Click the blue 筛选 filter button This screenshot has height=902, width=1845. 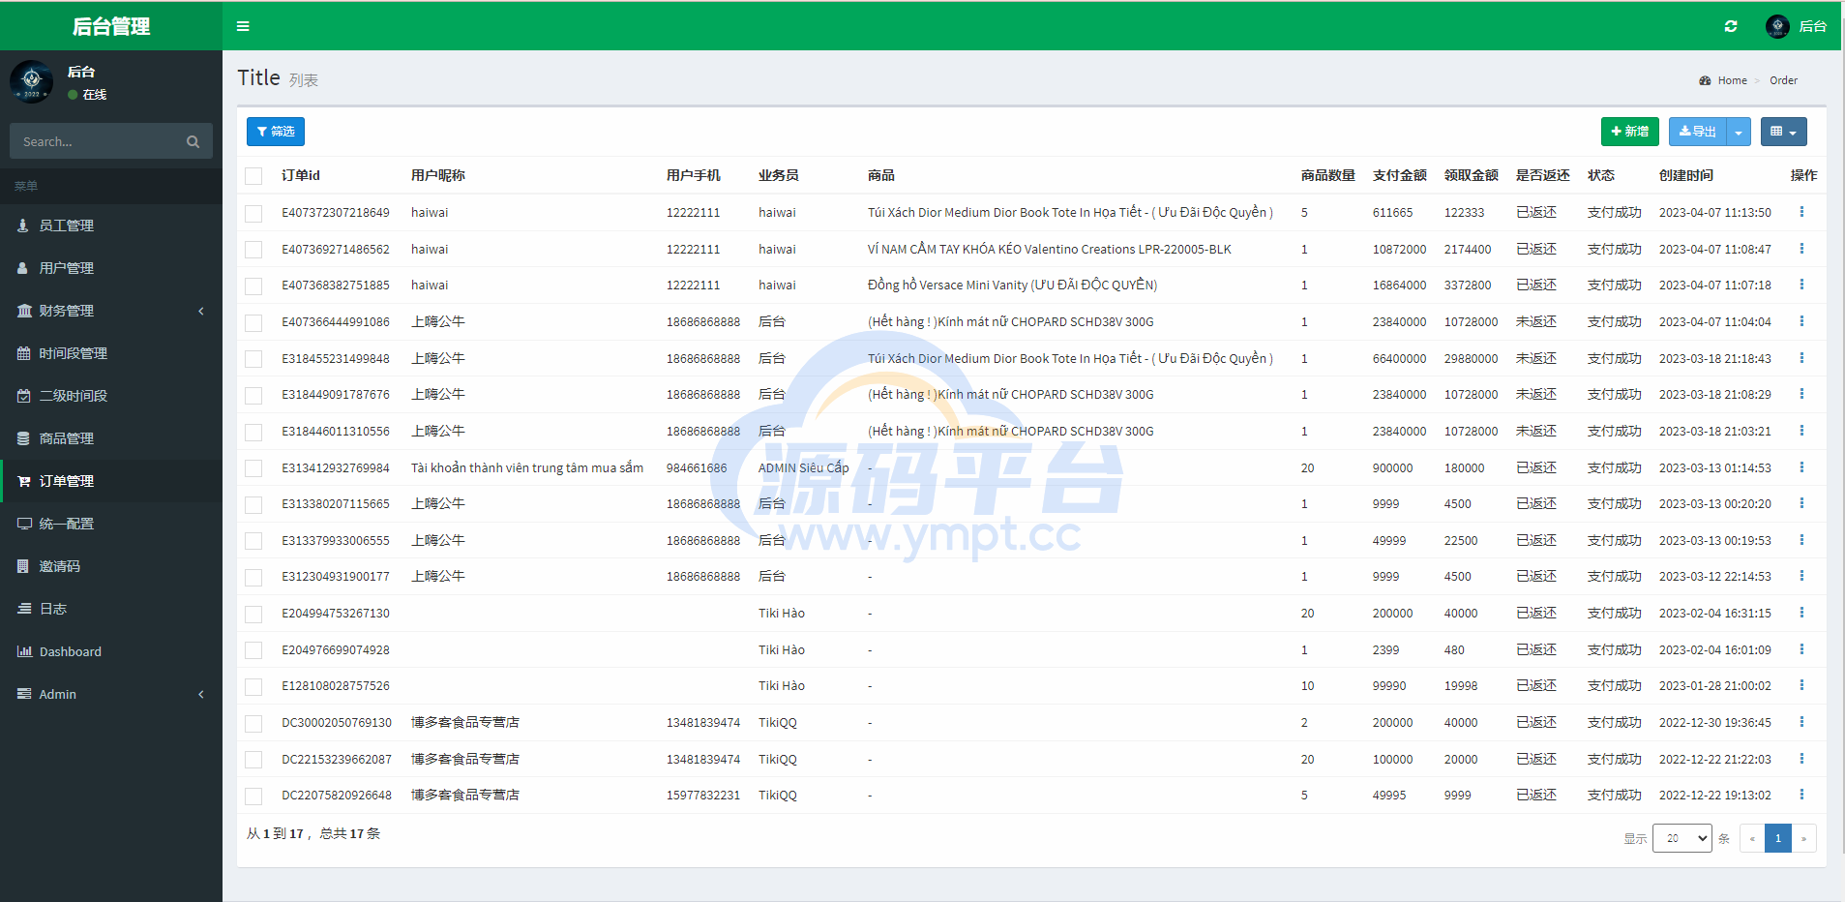(x=276, y=132)
